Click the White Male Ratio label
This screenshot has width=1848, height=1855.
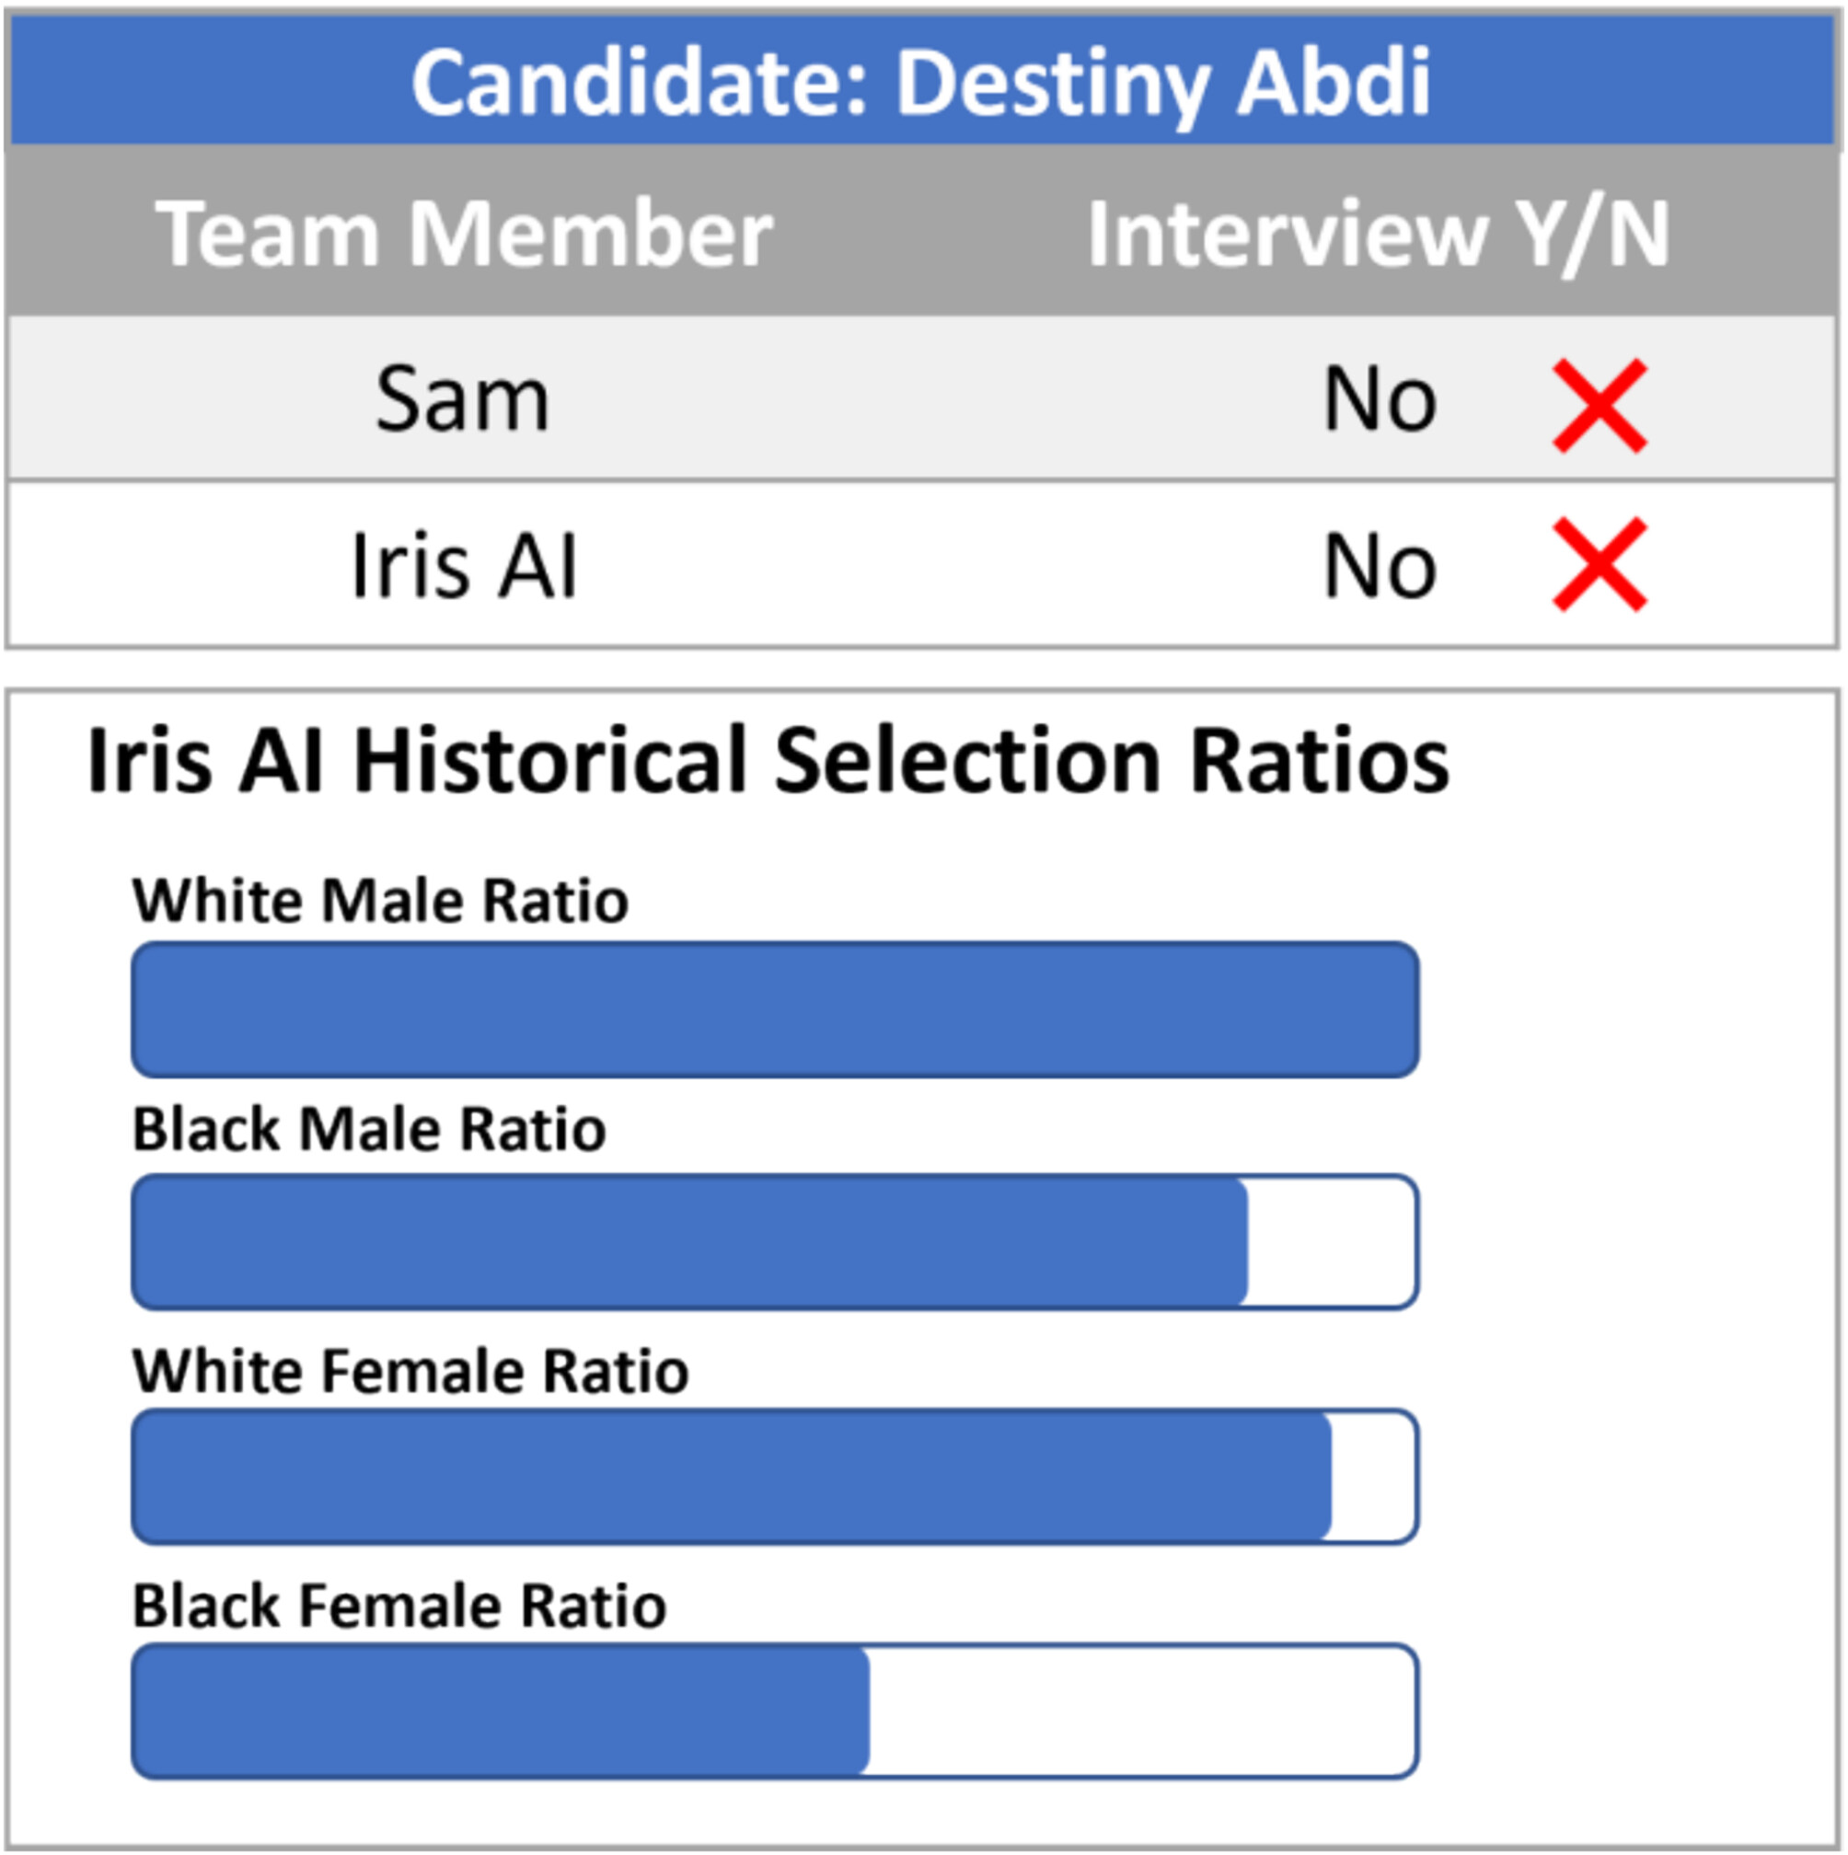click(380, 901)
